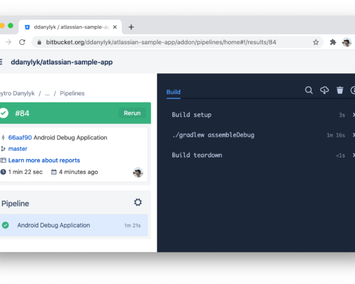Expand the Build teardown step

click(196, 155)
